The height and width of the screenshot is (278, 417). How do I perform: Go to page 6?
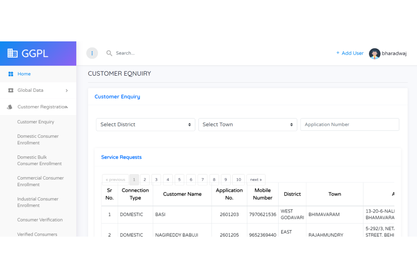point(191,180)
